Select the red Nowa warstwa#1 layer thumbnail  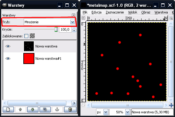(x=29, y=58)
